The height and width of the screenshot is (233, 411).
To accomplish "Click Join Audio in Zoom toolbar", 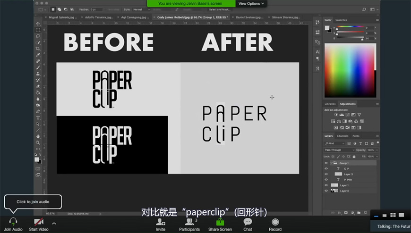I will click(x=13, y=225).
